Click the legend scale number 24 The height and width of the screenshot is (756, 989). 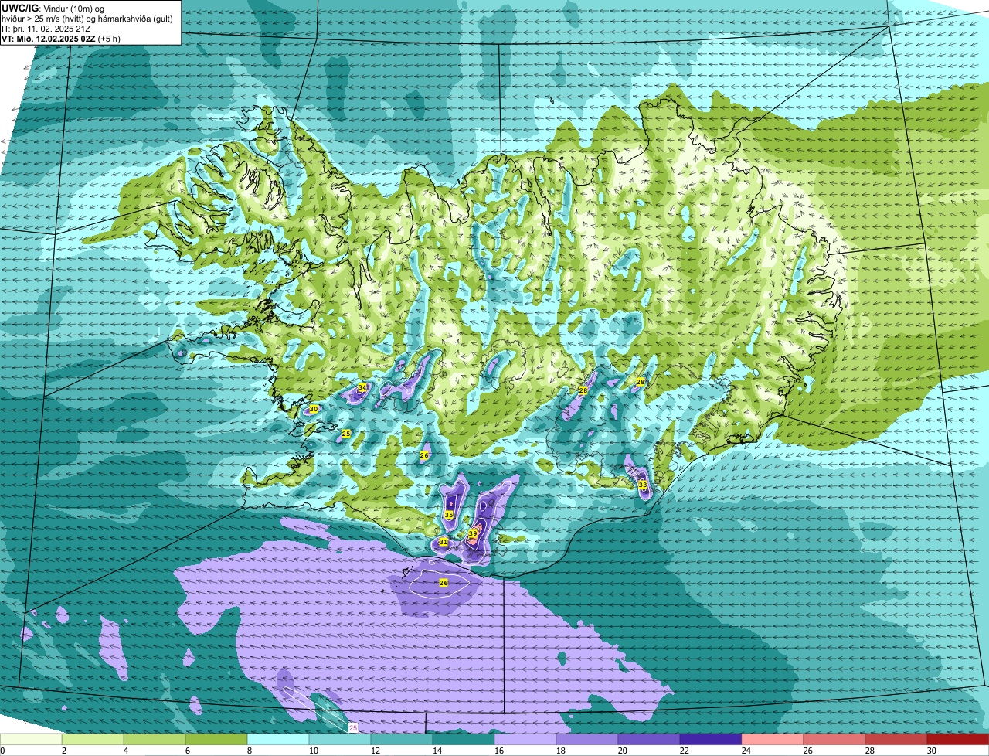[x=746, y=751]
